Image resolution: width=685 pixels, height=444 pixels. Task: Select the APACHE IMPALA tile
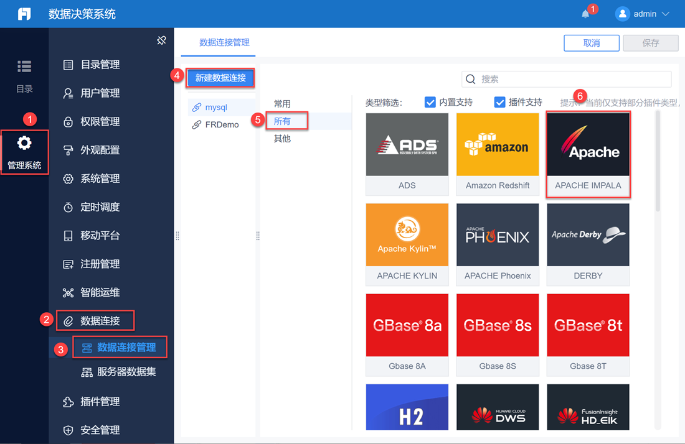[588, 154]
